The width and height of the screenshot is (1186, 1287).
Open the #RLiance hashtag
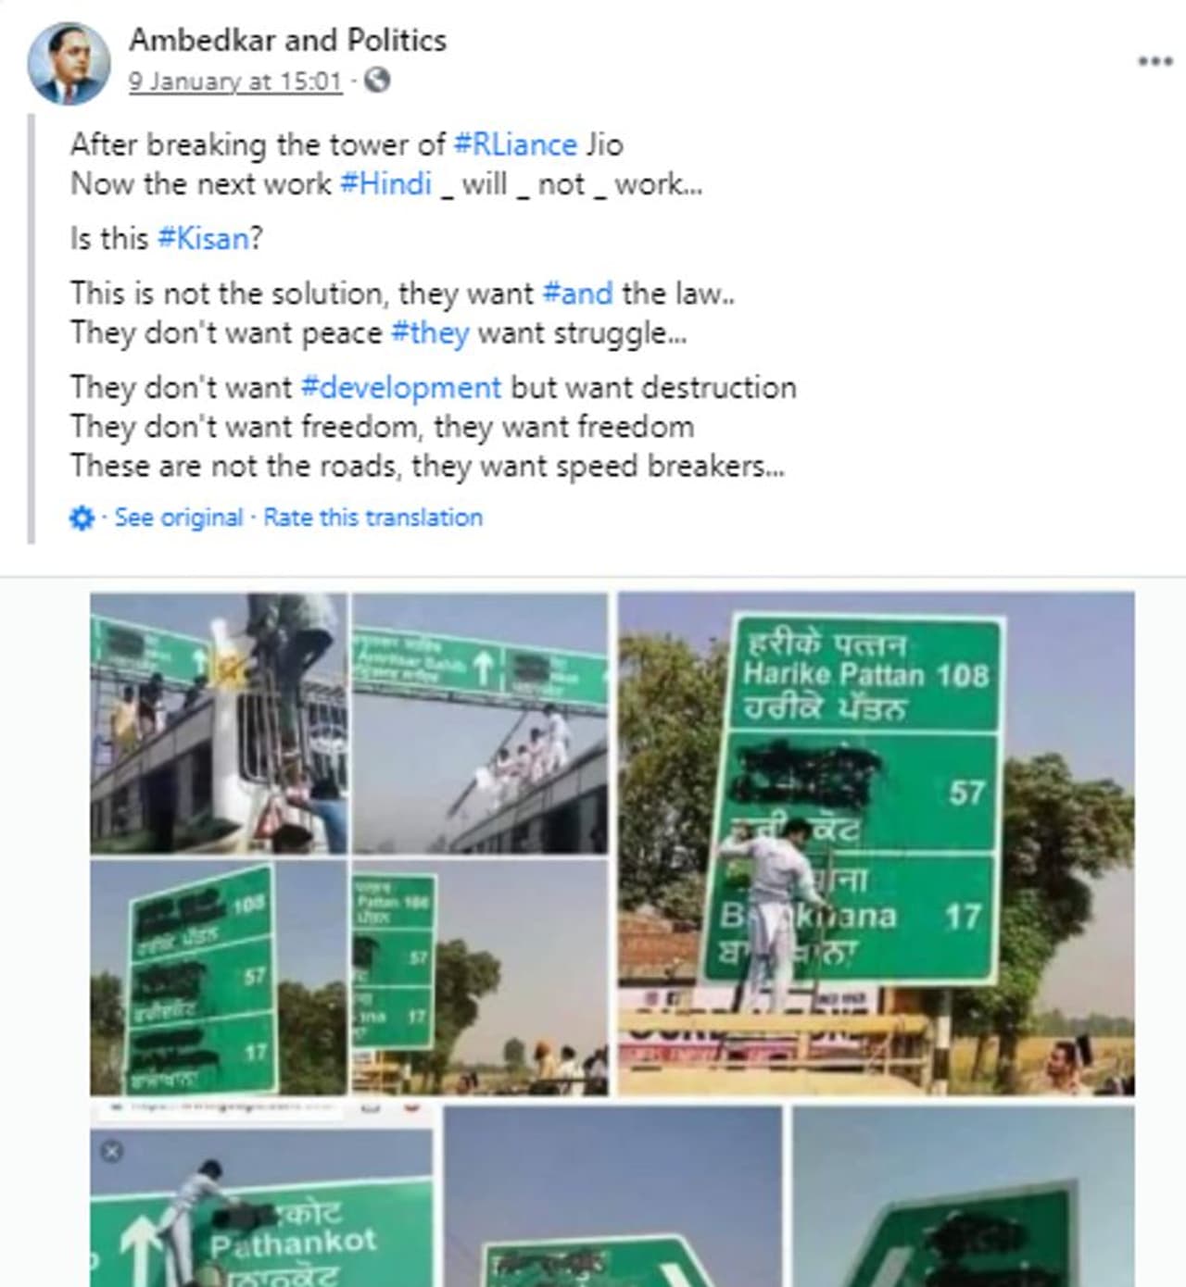coord(515,145)
